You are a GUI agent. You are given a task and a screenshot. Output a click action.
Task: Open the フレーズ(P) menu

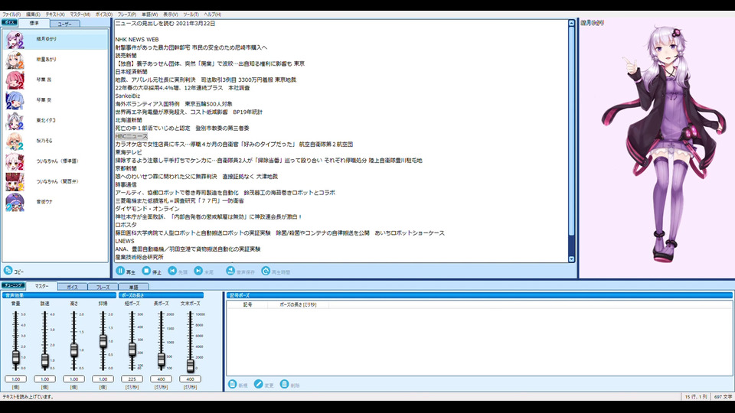[127, 15]
